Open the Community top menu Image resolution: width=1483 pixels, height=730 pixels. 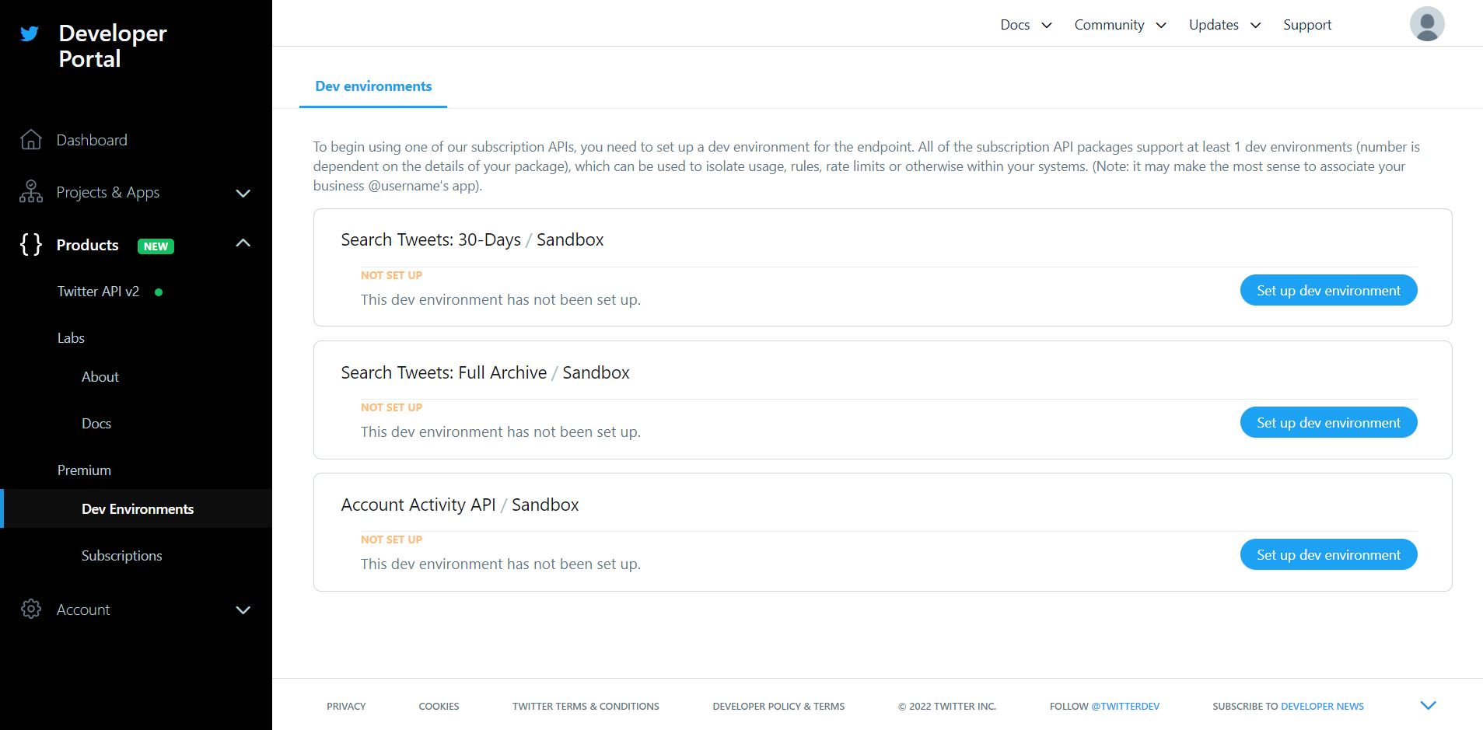pyautogui.click(x=1109, y=25)
